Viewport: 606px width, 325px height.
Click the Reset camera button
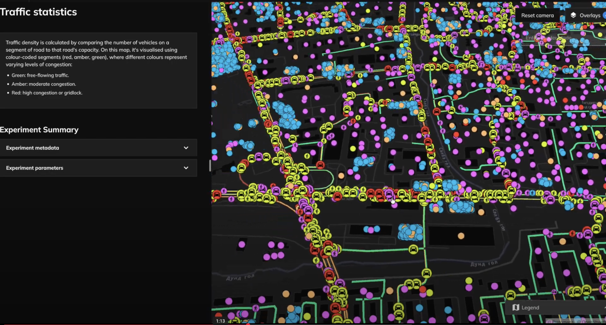537,15
